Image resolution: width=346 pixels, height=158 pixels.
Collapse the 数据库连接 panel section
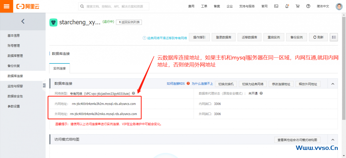(x=333, y=84)
